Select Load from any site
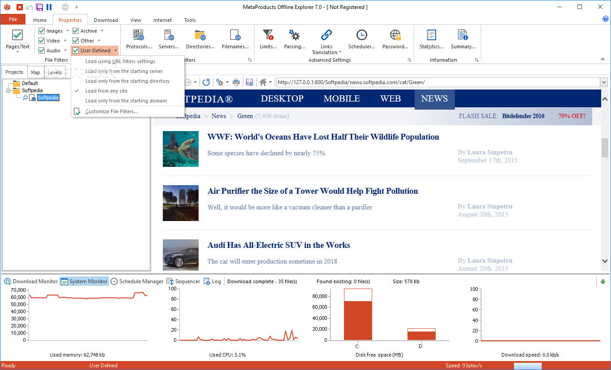The image size is (611, 370). click(127, 91)
